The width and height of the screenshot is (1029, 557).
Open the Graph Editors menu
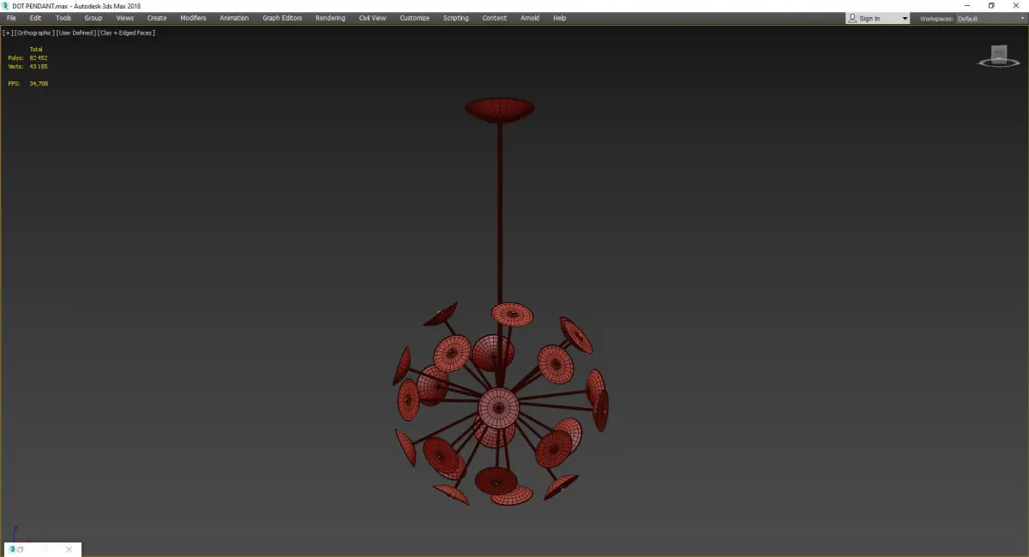coord(282,18)
